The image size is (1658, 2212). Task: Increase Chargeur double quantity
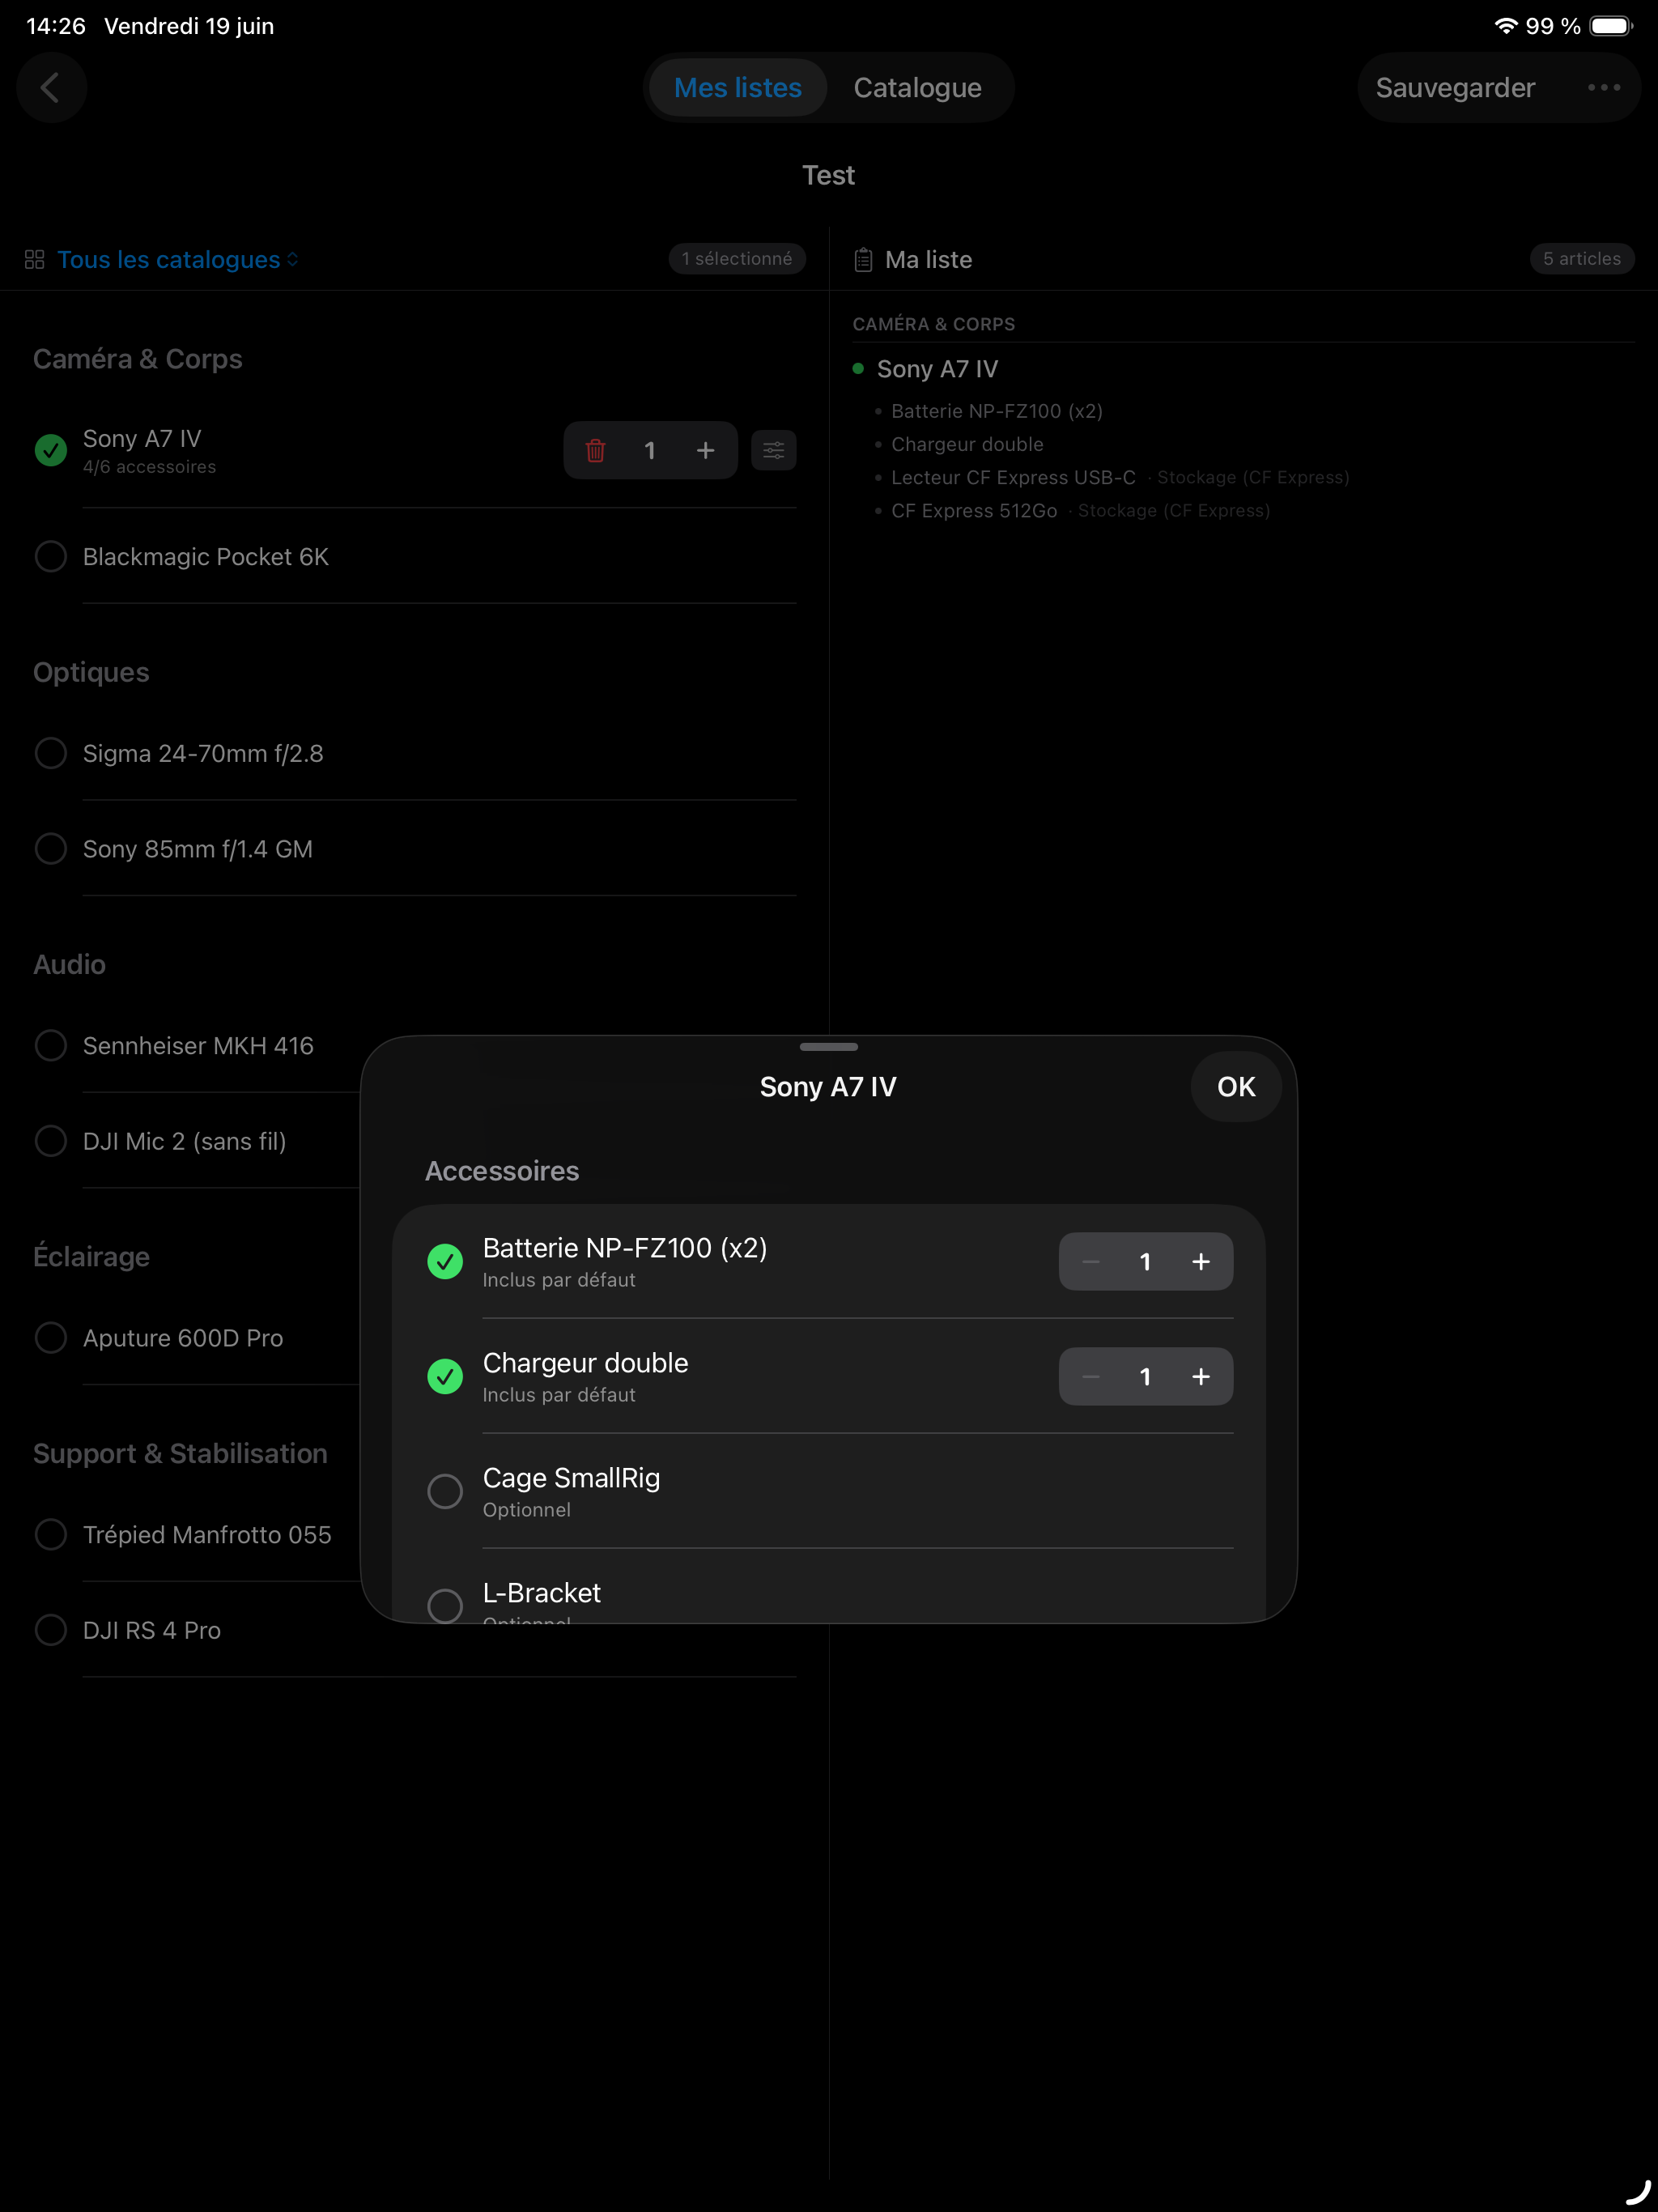pos(1201,1377)
